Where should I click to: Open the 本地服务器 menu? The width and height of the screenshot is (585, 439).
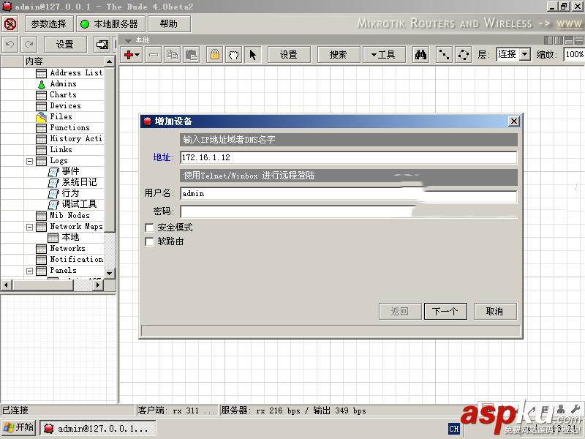click(x=111, y=24)
